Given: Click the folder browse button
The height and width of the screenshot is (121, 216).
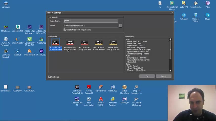Looking at the screenshot, I should (120, 25).
